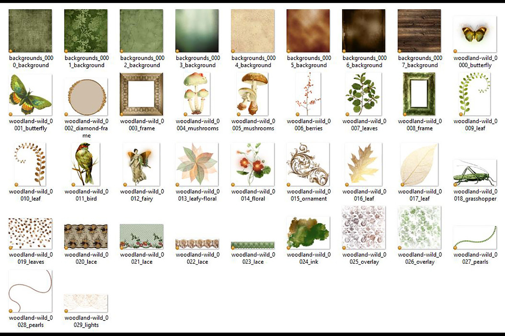
Task: Open the woodland-wild_0015_ornament flourish image
Action: [308, 164]
